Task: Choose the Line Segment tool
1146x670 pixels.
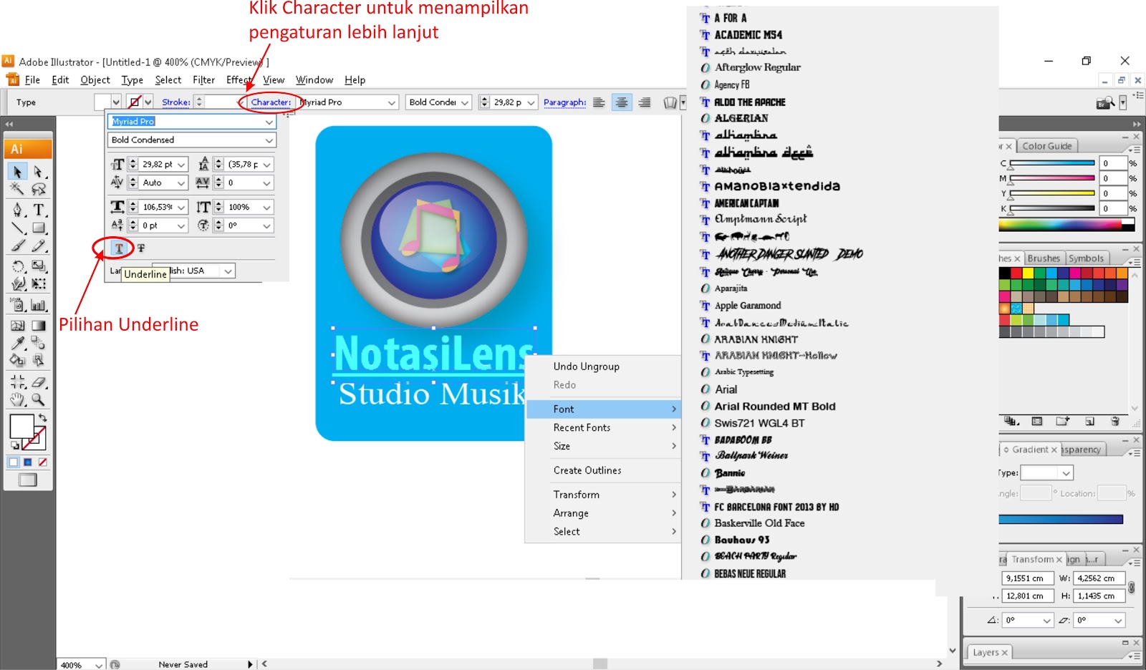Action: [17, 228]
